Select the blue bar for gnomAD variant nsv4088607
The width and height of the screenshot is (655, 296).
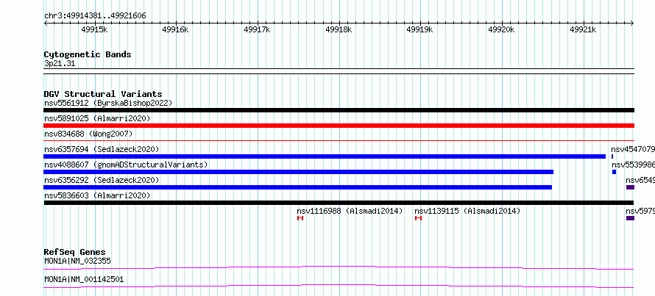pyautogui.click(x=298, y=172)
